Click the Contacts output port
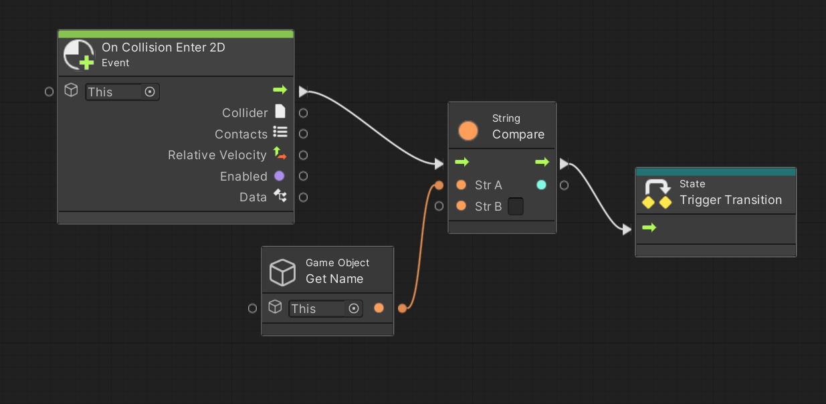The height and width of the screenshot is (404, 826). click(303, 134)
